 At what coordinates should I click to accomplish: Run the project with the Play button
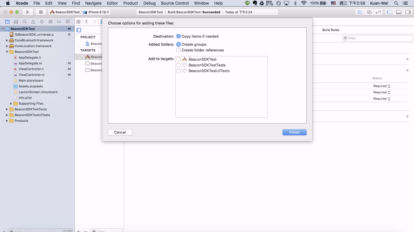[28, 12]
